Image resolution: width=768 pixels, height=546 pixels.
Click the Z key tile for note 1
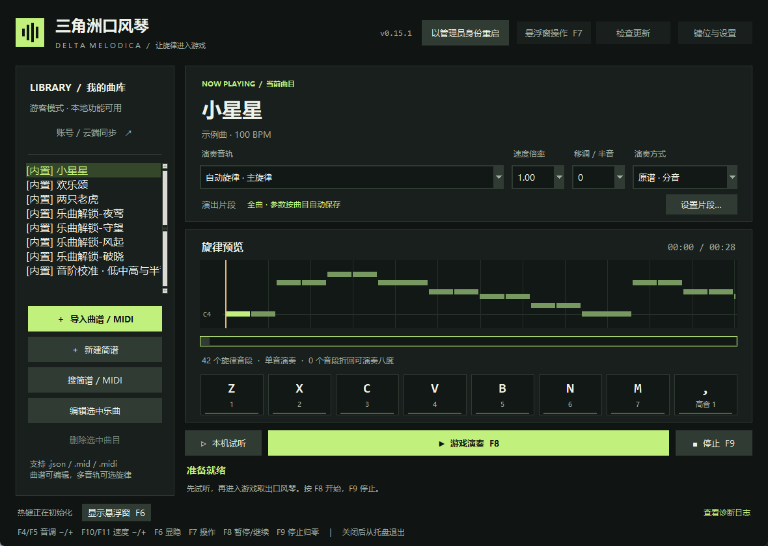pyautogui.click(x=232, y=395)
